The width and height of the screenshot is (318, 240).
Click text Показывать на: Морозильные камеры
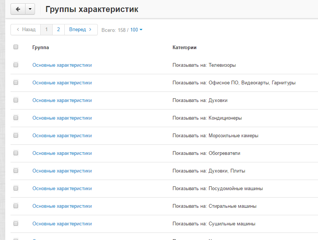215,136
